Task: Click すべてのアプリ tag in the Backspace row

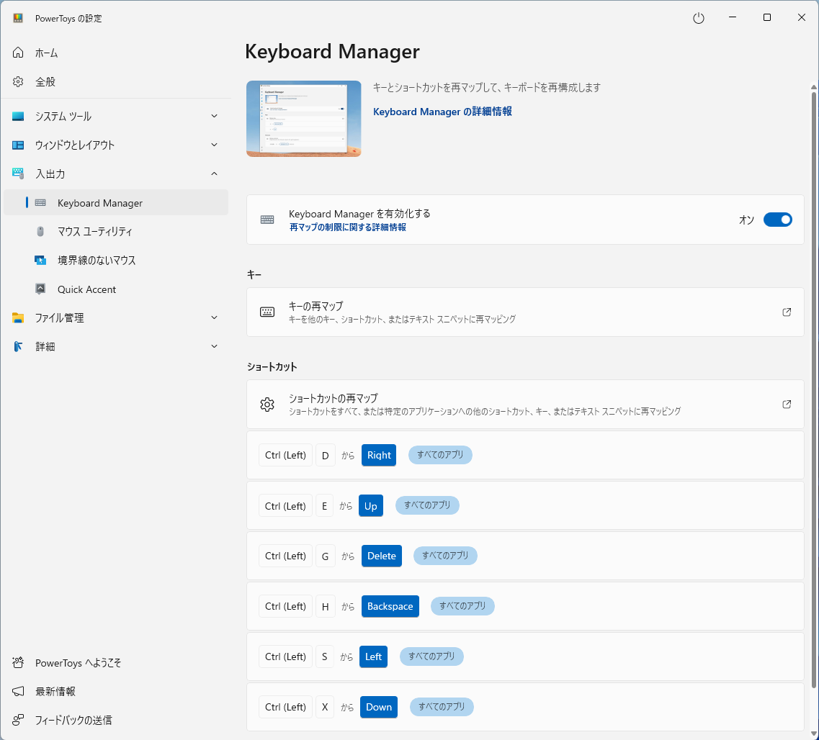Action: 462,606
